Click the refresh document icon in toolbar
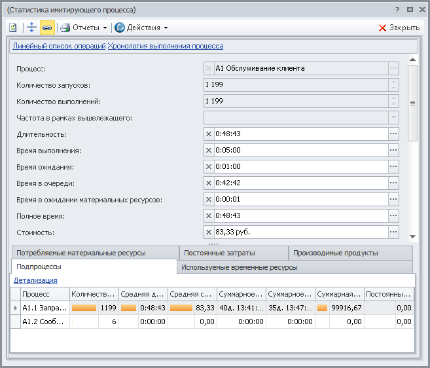Viewport: 430px width, 368px height. click(13, 28)
